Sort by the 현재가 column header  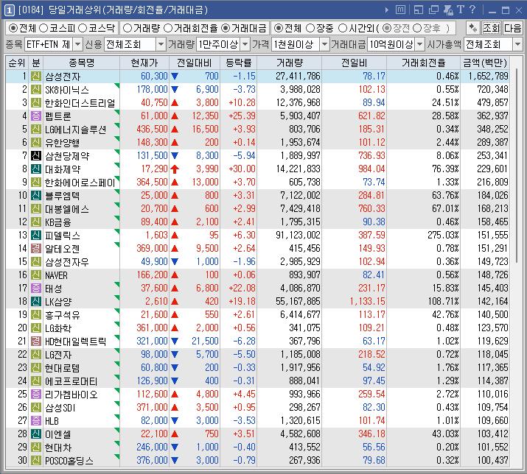144,63
